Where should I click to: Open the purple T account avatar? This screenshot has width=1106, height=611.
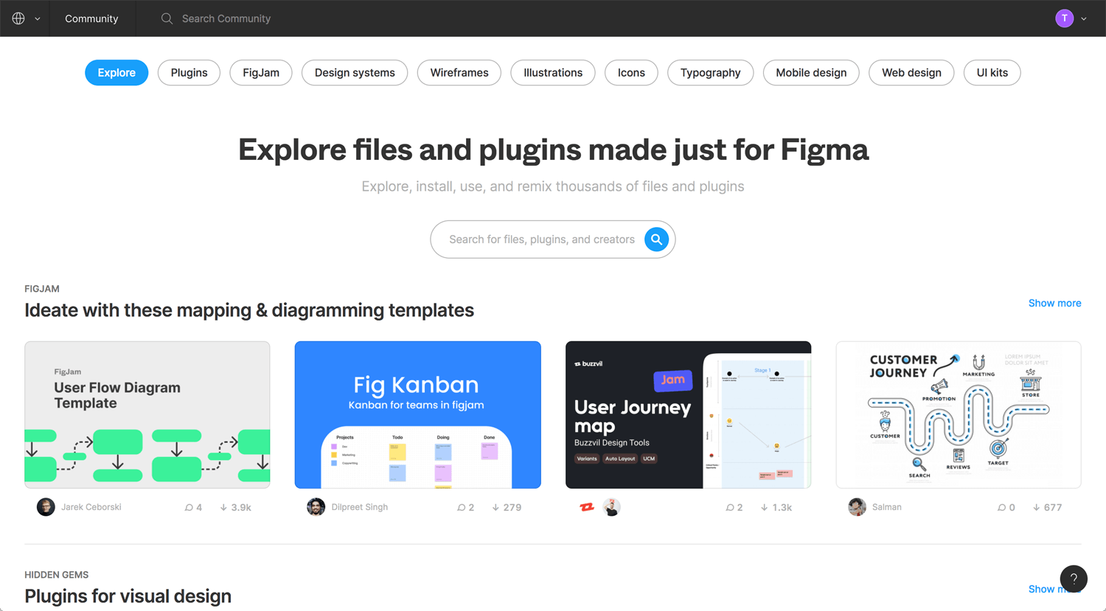point(1064,18)
